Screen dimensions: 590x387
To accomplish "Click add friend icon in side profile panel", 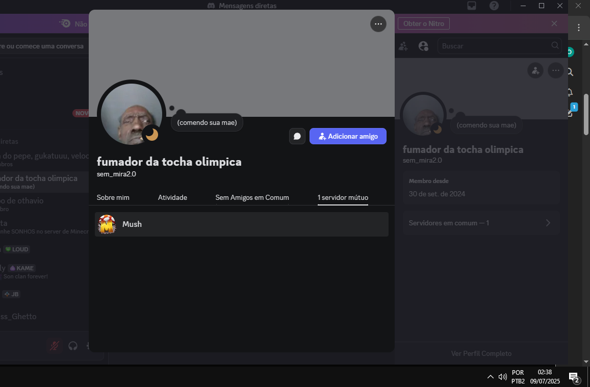I will pos(535,70).
